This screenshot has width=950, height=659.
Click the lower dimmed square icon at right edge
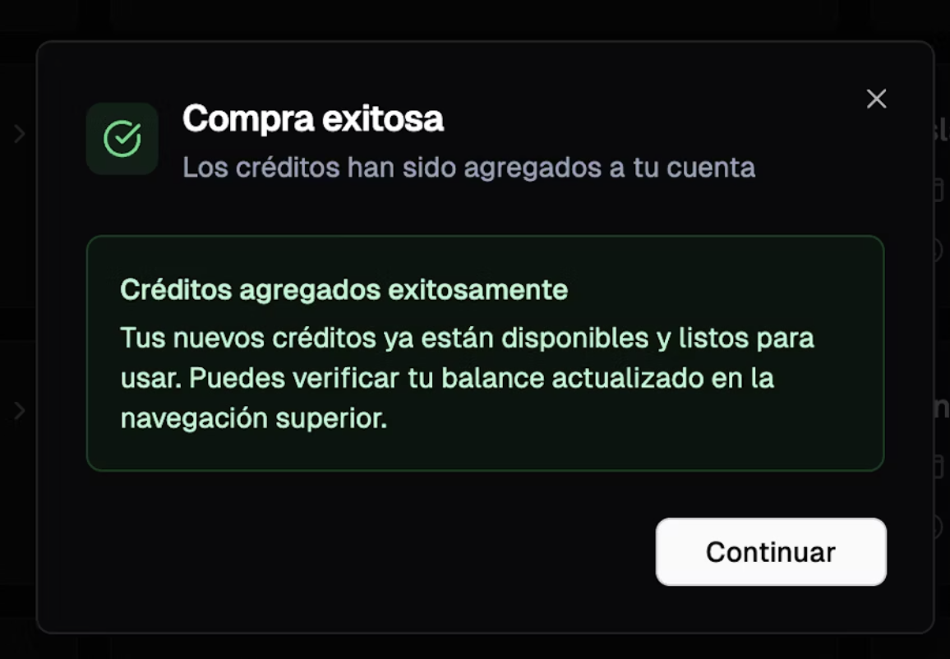(x=940, y=467)
